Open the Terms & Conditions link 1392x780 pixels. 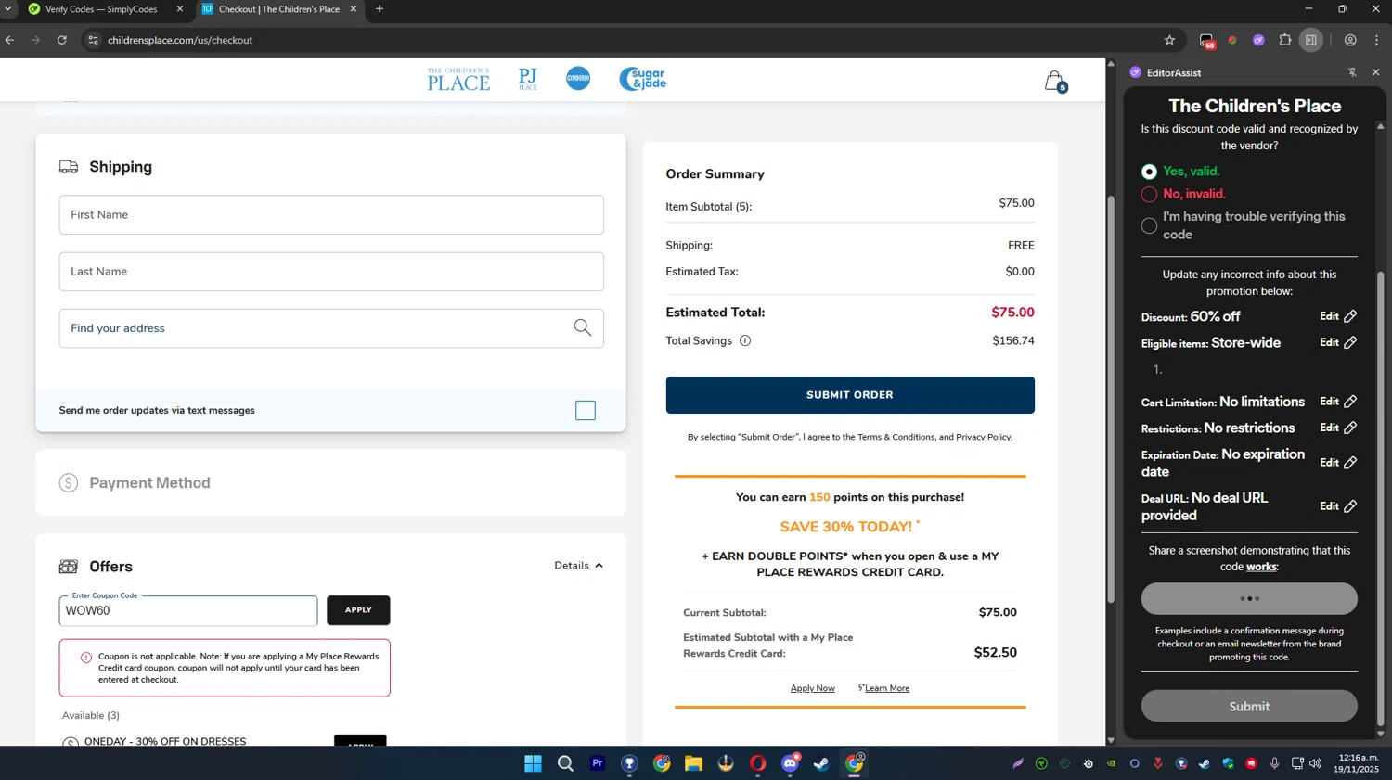pyautogui.click(x=896, y=437)
